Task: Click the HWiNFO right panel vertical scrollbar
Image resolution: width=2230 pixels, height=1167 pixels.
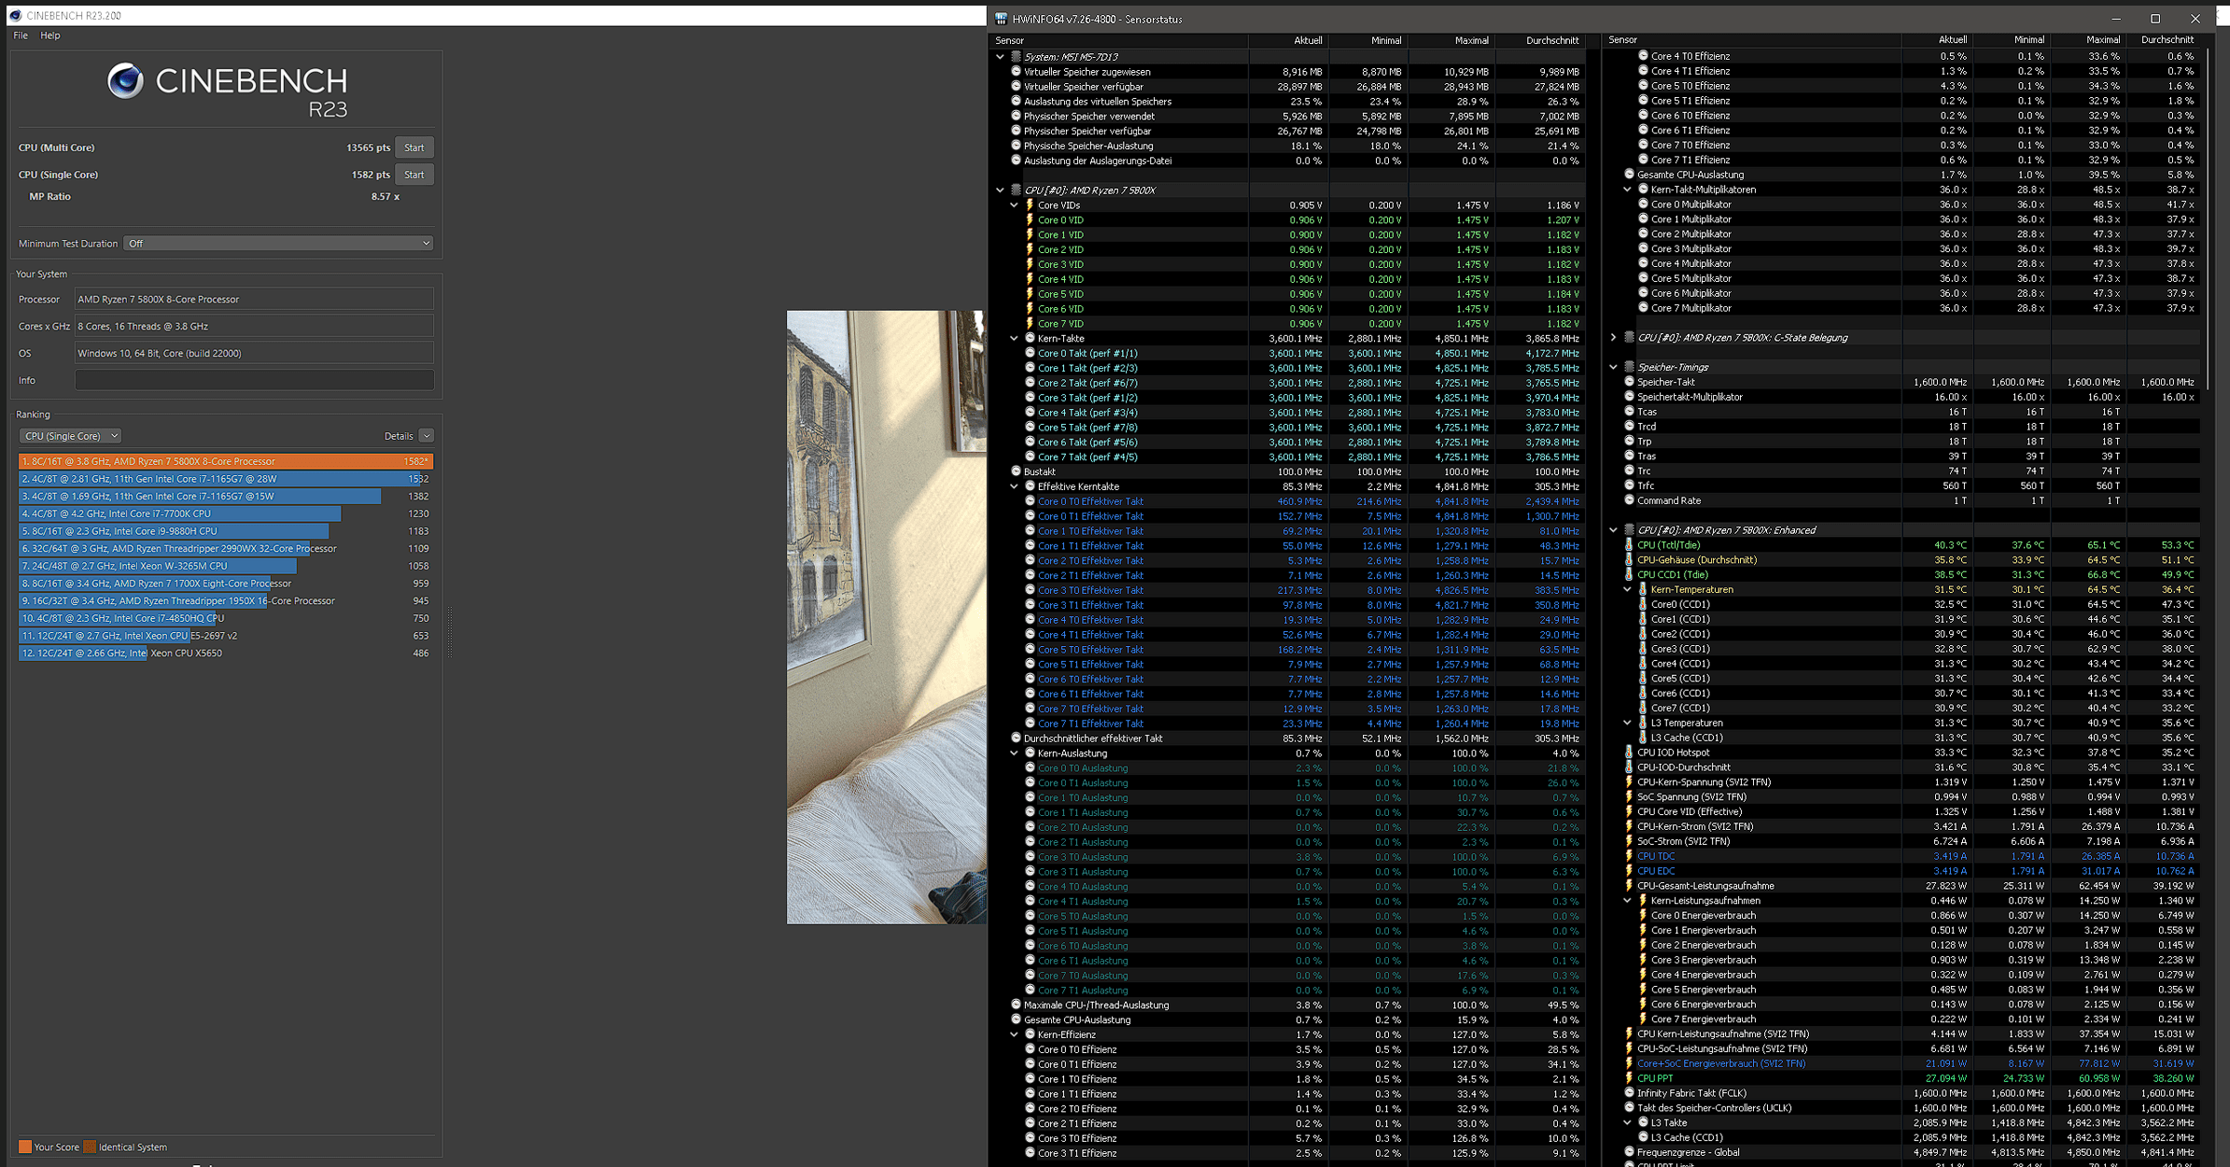Action: pyautogui.click(x=2209, y=219)
